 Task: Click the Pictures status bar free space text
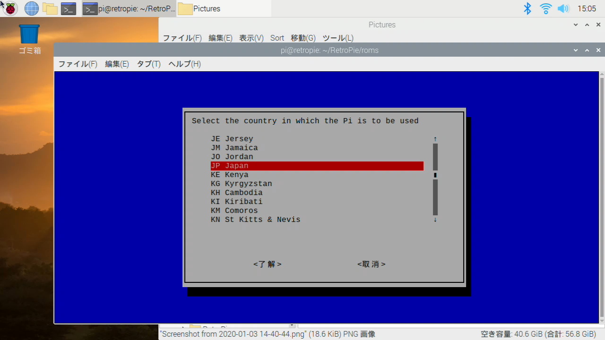click(538, 334)
